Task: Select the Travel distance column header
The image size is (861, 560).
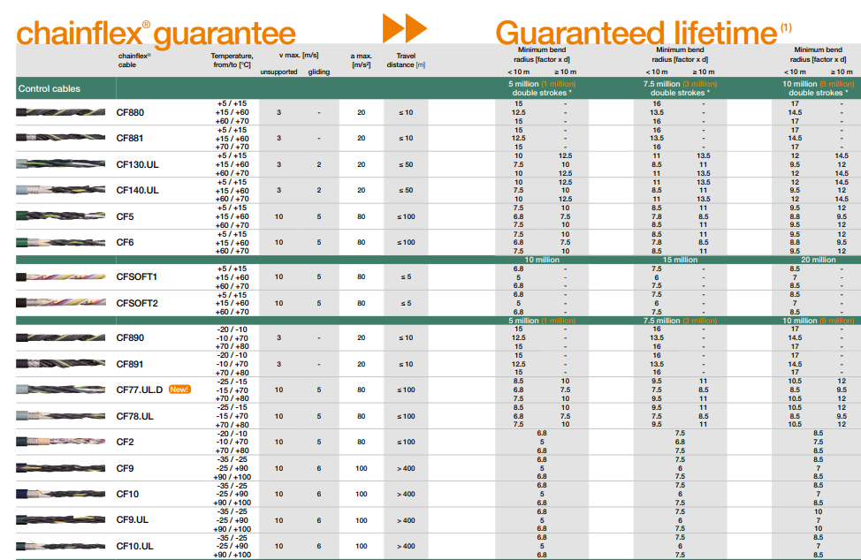Action: pos(405,60)
